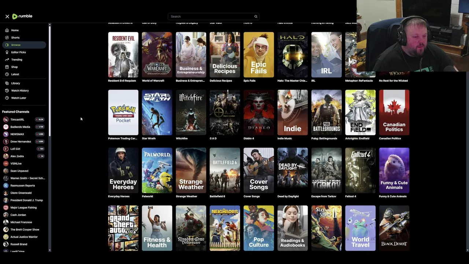
Task: Click the Major League Fishing avatar
Action: tap(6, 208)
